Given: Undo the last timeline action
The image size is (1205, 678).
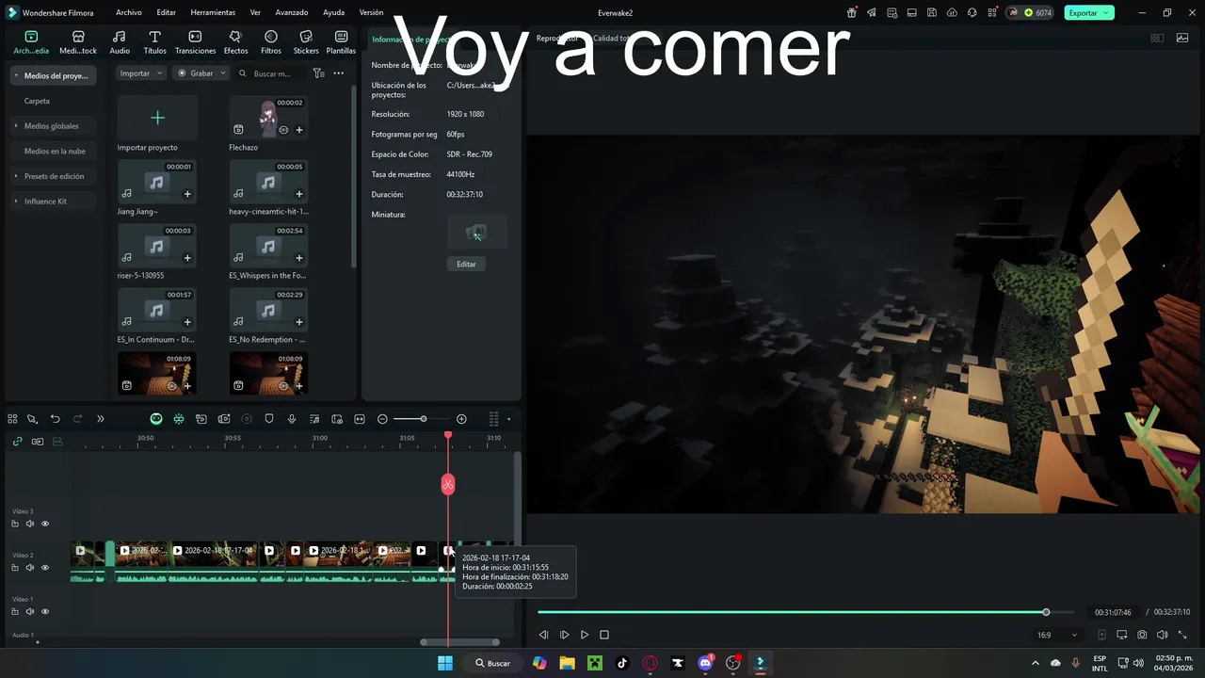Looking at the screenshot, I should 55,419.
